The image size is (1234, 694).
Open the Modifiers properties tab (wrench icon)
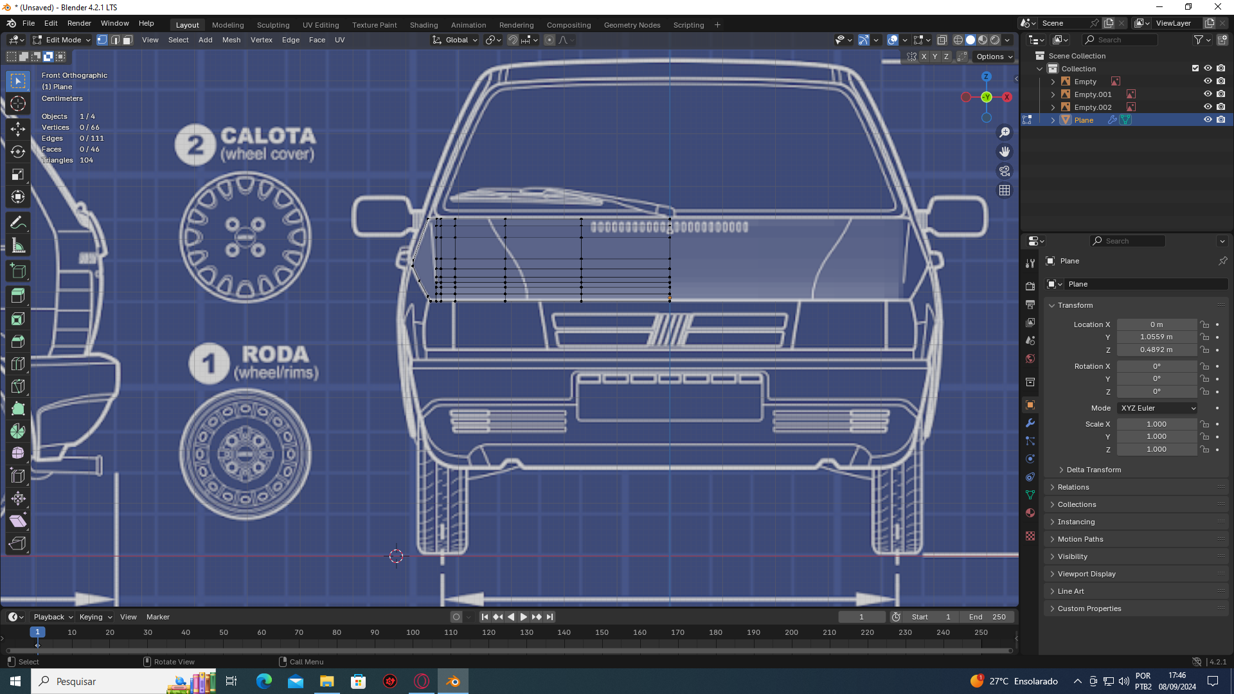(x=1030, y=423)
